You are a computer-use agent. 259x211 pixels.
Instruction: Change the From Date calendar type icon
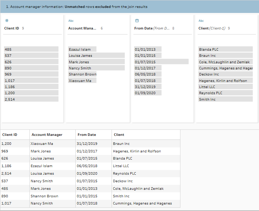pos(137,21)
